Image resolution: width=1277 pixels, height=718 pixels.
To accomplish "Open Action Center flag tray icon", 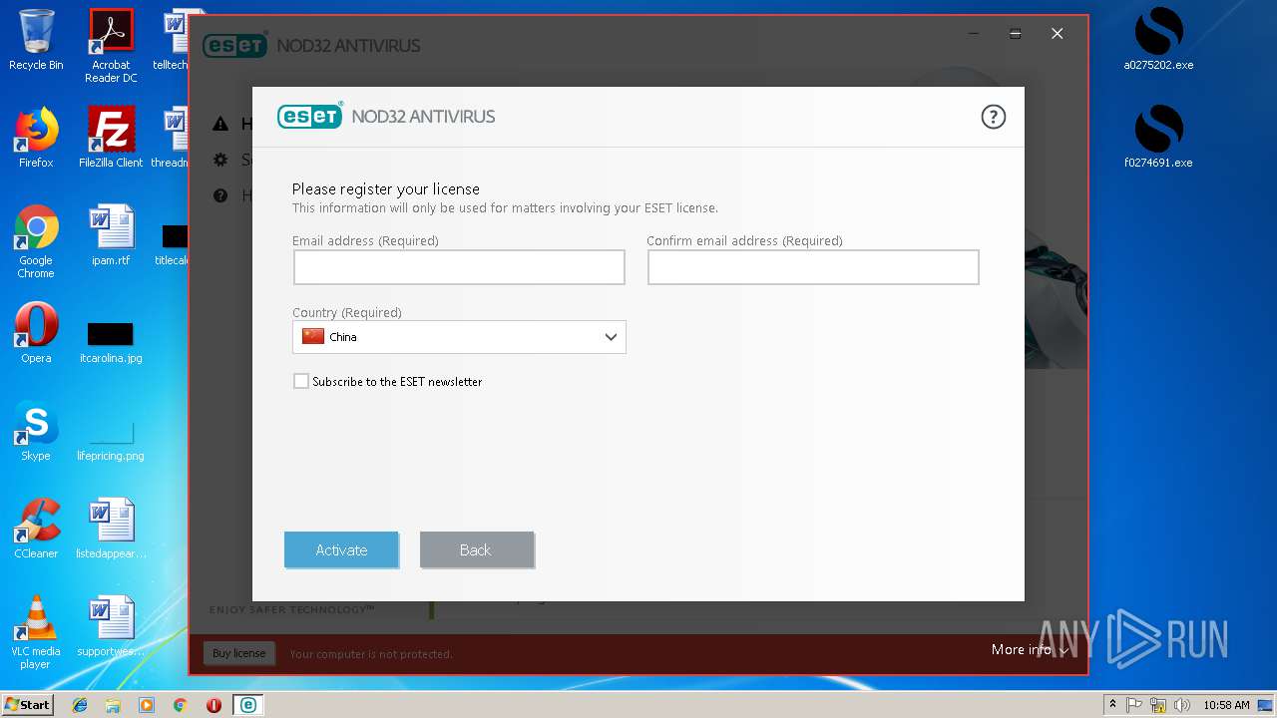I will pos(1134,705).
